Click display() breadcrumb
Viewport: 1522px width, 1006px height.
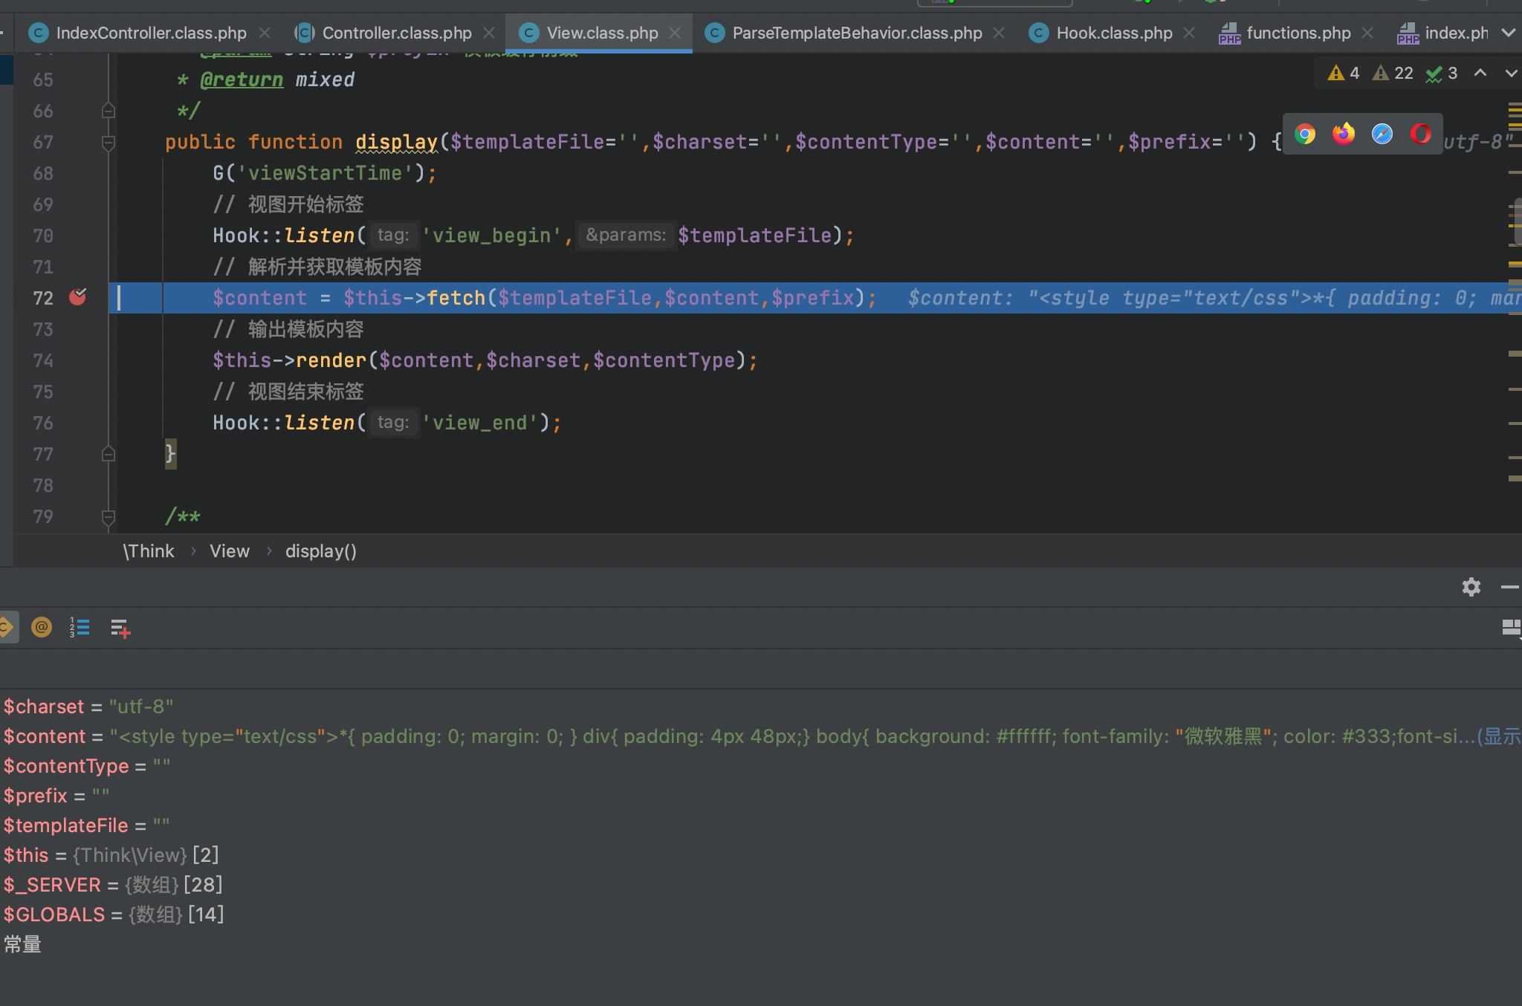pos(321,551)
